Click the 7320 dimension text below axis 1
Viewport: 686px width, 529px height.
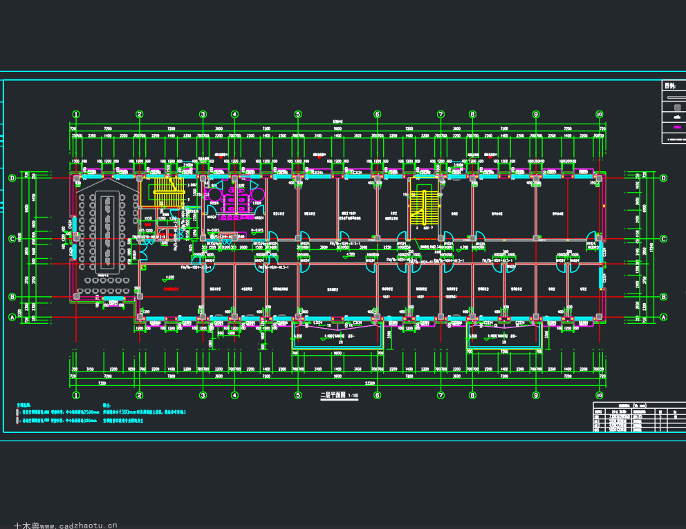click(x=102, y=383)
